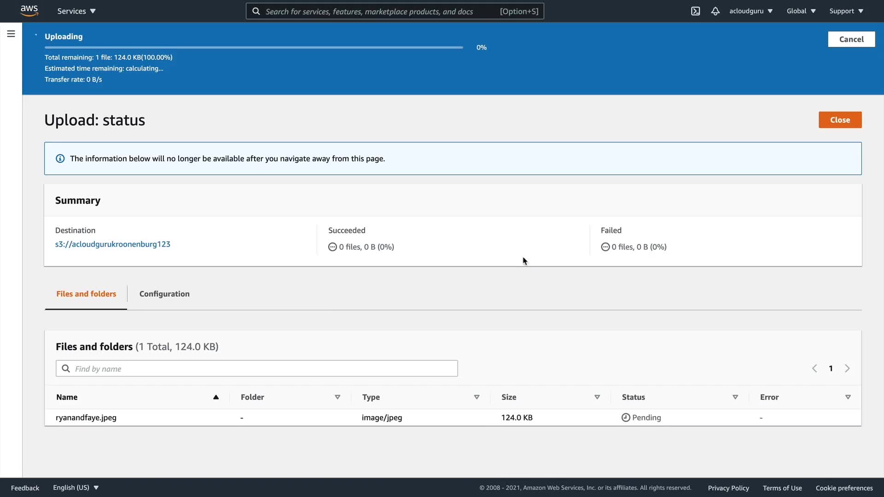884x497 pixels.
Task: Sort by the Size column arrow
Action: (x=597, y=397)
